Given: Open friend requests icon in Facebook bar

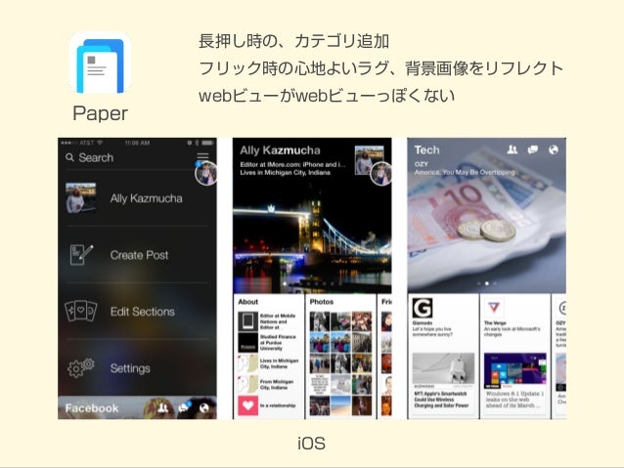Looking at the screenshot, I should click(x=162, y=408).
